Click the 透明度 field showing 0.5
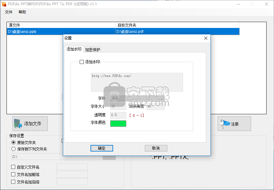The image size is (274, 190). pyautogui.click(x=118, y=115)
